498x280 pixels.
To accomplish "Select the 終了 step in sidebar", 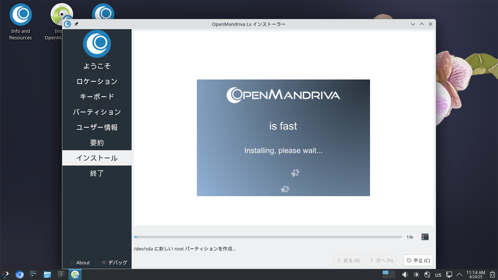I will coord(97,173).
